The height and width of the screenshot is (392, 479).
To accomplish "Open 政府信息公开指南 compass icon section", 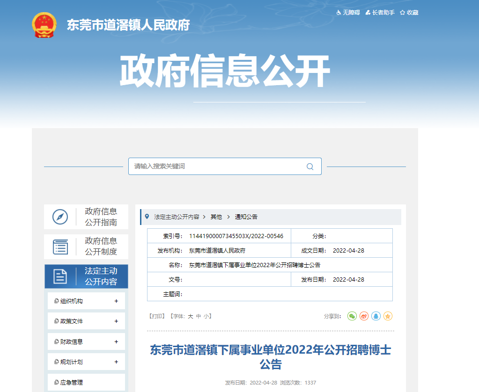I will pyautogui.click(x=60, y=217).
